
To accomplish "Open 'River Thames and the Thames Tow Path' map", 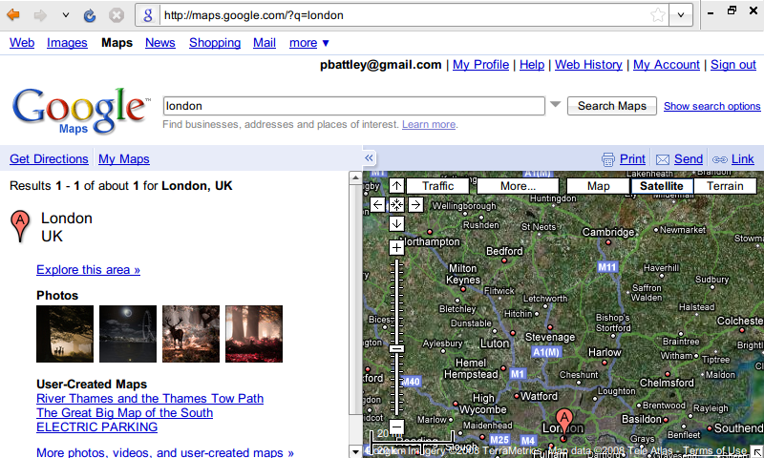I will 150,399.
